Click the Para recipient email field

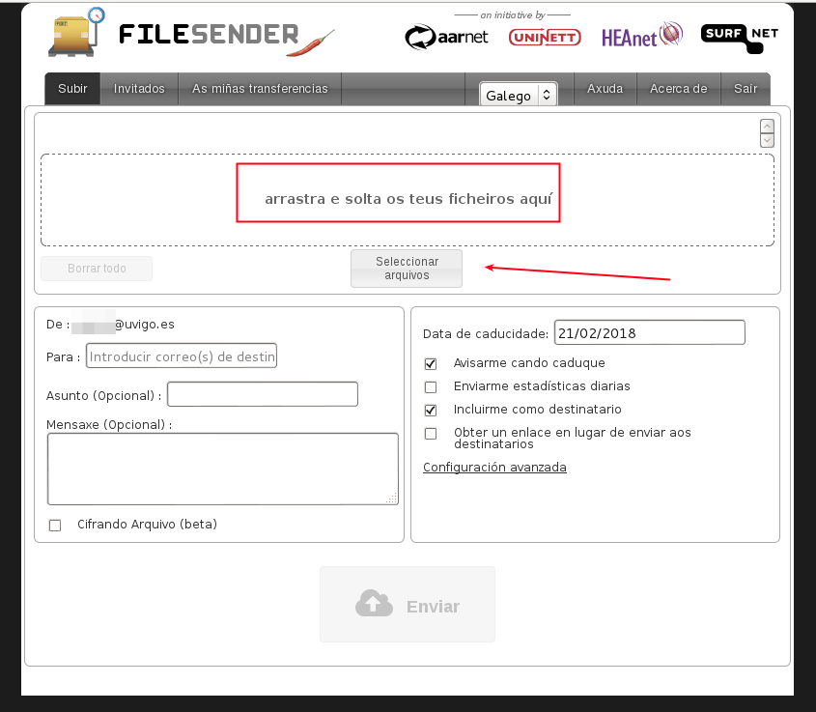[x=182, y=356]
